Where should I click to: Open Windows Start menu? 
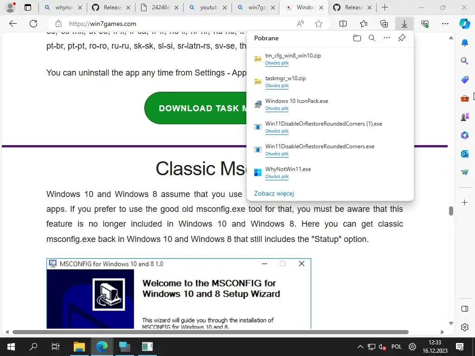click(11, 347)
